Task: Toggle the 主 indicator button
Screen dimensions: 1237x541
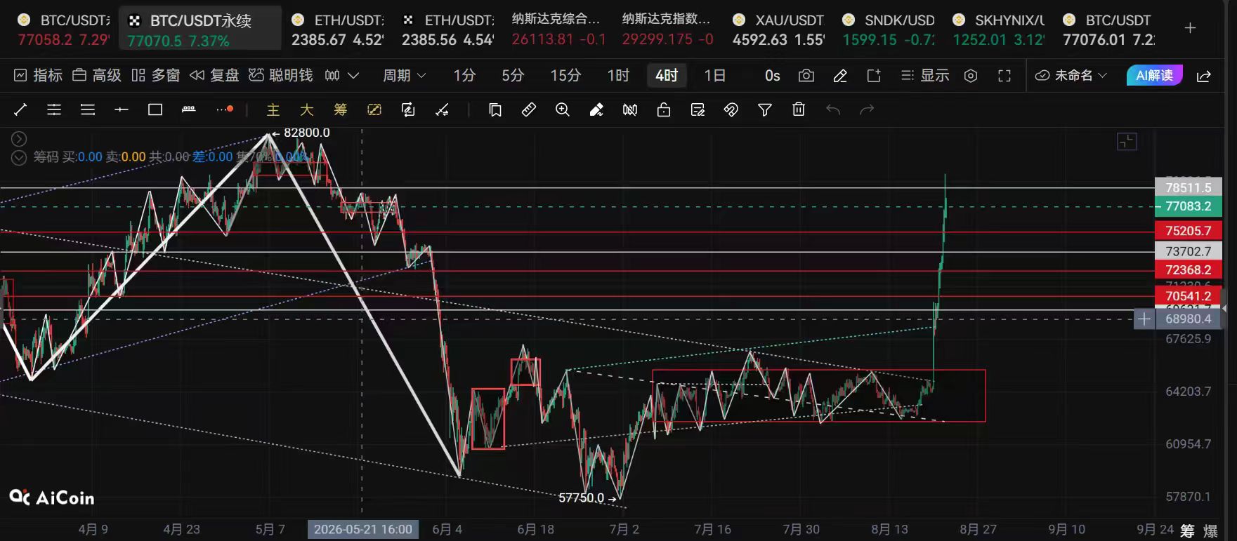Action: point(273,109)
